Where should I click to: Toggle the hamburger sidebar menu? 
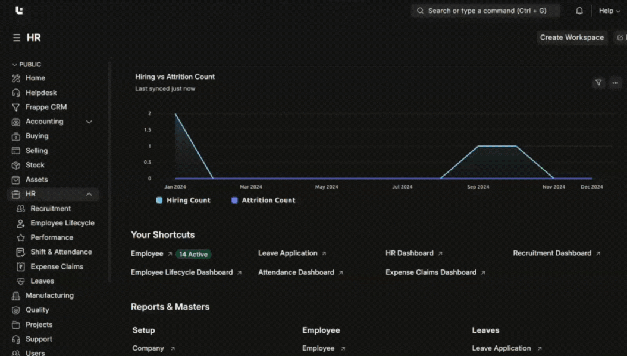coord(17,37)
